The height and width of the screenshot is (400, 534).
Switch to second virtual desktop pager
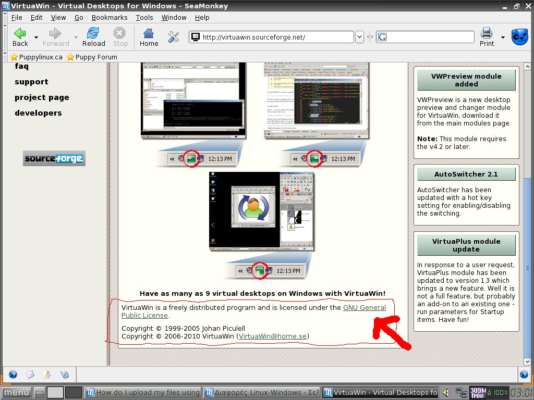tap(73, 393)
